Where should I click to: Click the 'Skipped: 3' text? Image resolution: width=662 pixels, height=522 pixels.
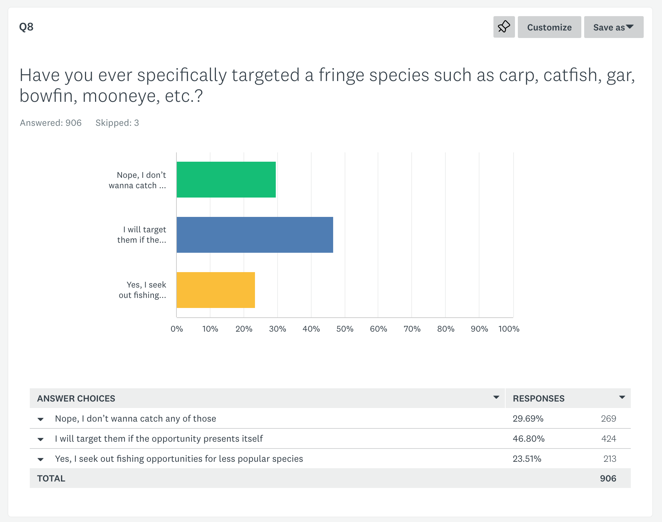pos(117,123)
